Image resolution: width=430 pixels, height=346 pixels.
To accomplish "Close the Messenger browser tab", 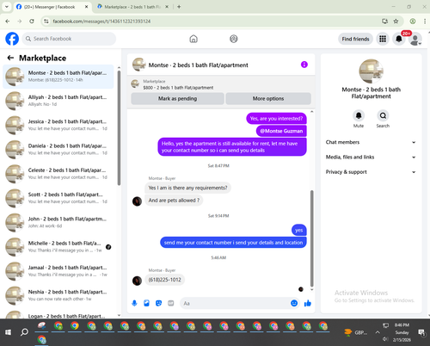I will coord(86,7).
